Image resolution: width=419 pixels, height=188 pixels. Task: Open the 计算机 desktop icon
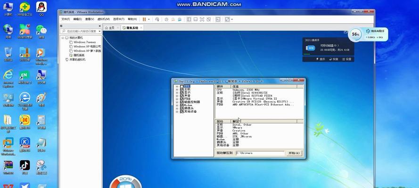8,9
